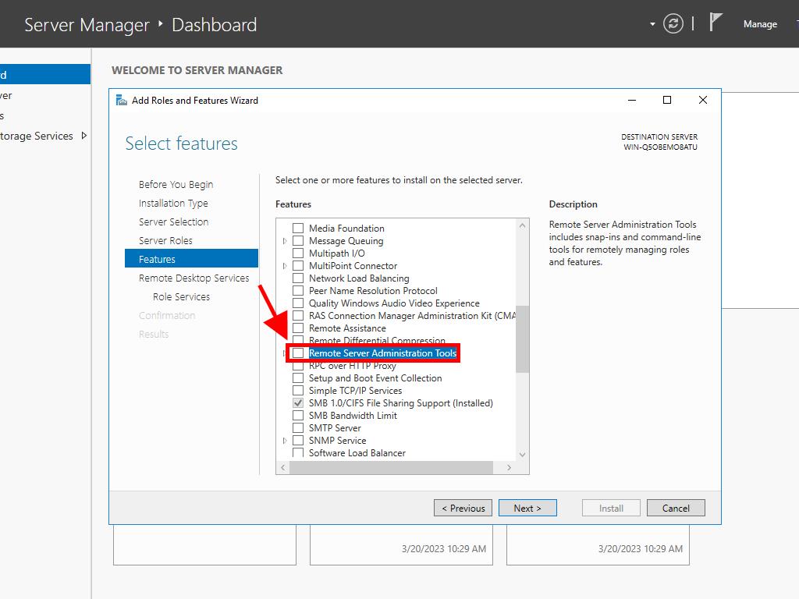This screenshot has height=599, width=799.
Task: Check the Remote Server Administration Tools box
Action: (x=298, y=353)
